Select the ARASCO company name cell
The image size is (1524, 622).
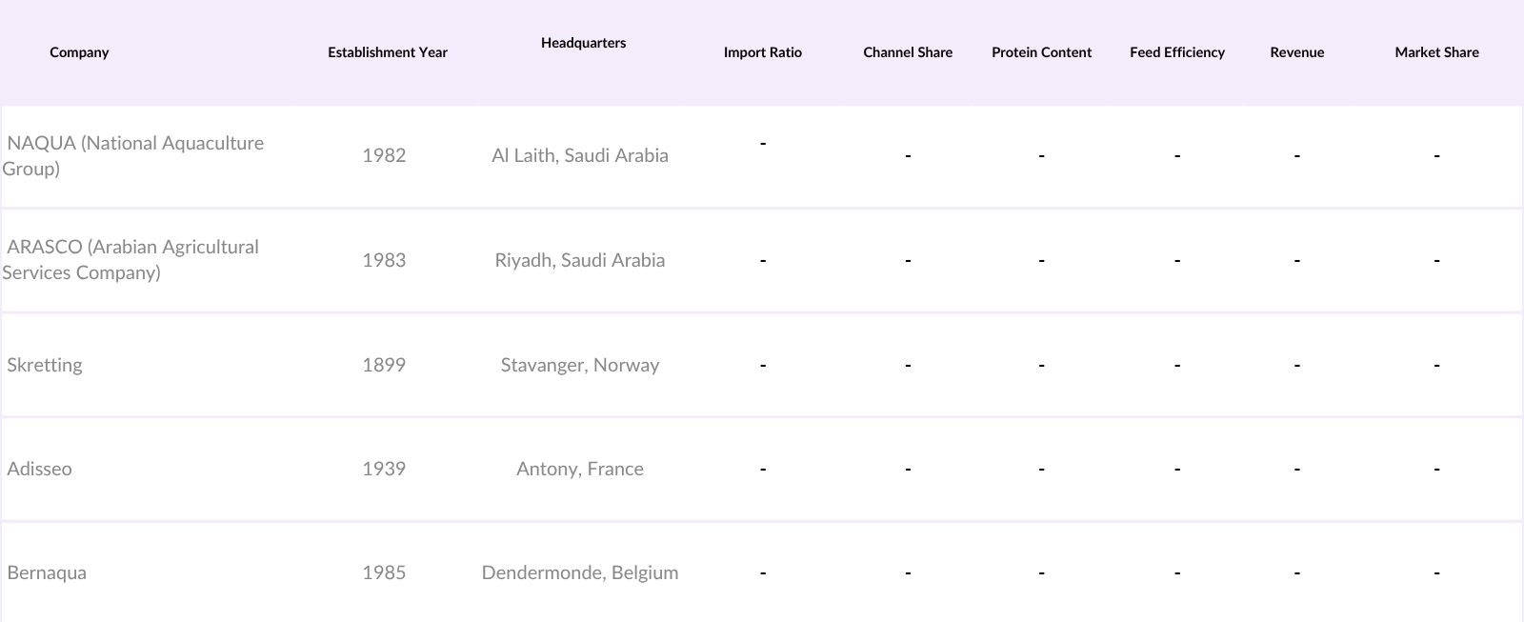pyautogui.click(x=131, y=259)
